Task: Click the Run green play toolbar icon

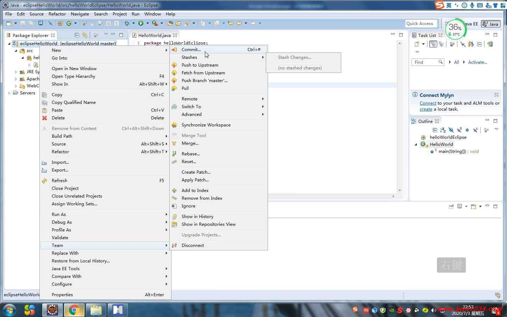Action: point(141,23)
